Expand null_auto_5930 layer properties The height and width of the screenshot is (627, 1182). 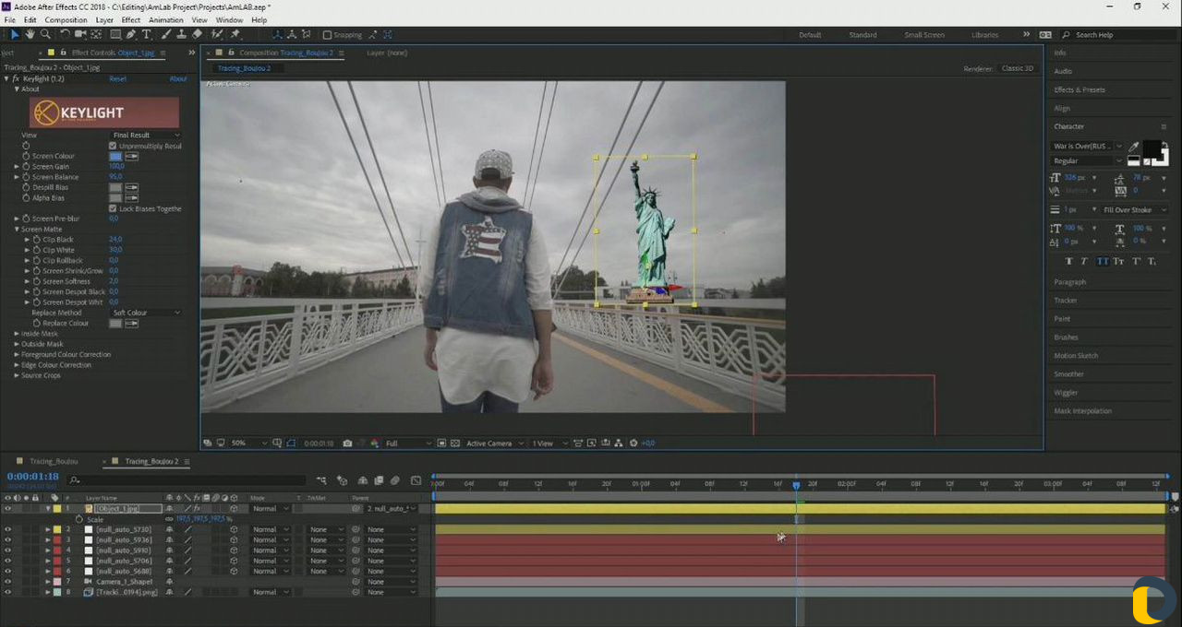[48, 550]
